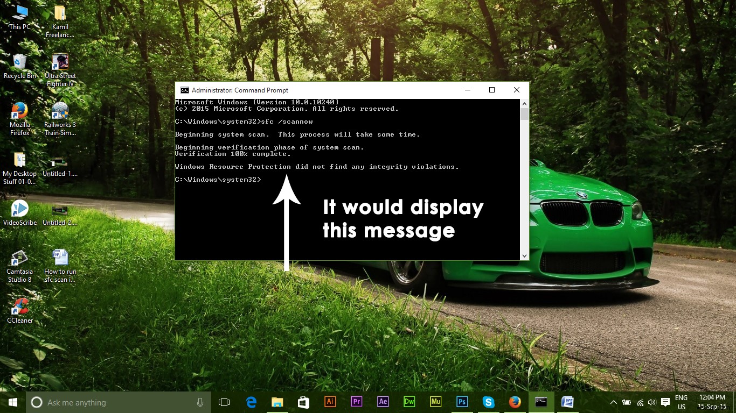Launch Adobe Photoshop from taskbar

462,402
